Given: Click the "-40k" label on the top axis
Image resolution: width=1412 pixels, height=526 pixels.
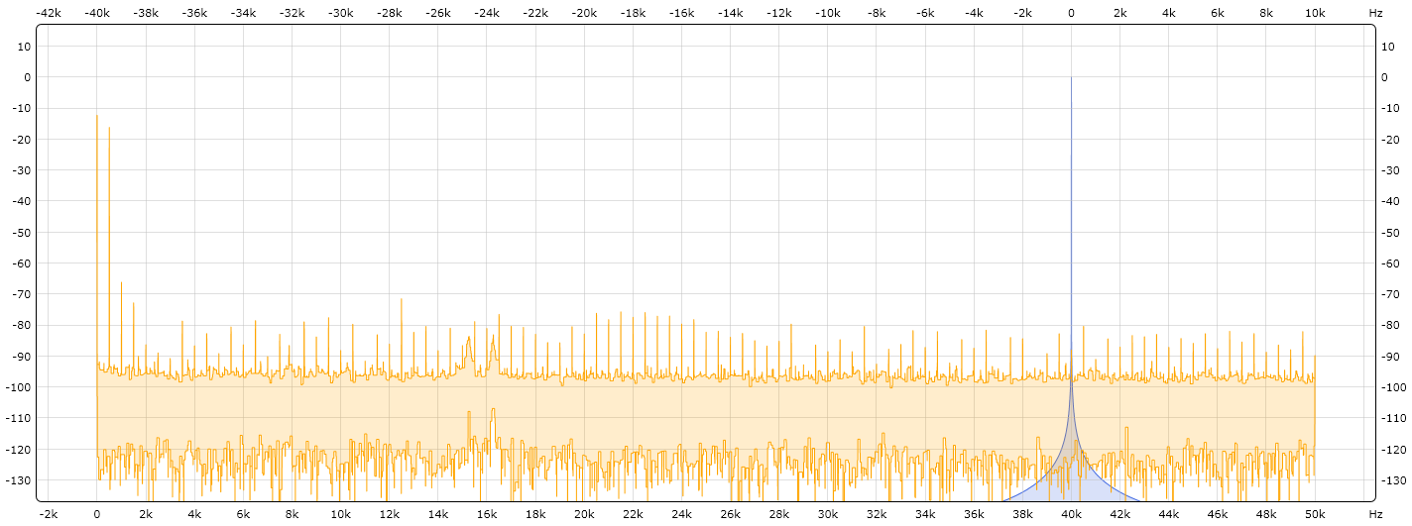Looking at the screenshot, I should click(x=97, y=13).
